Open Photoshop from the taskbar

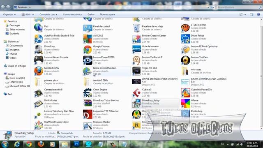[x=76, y=144]
